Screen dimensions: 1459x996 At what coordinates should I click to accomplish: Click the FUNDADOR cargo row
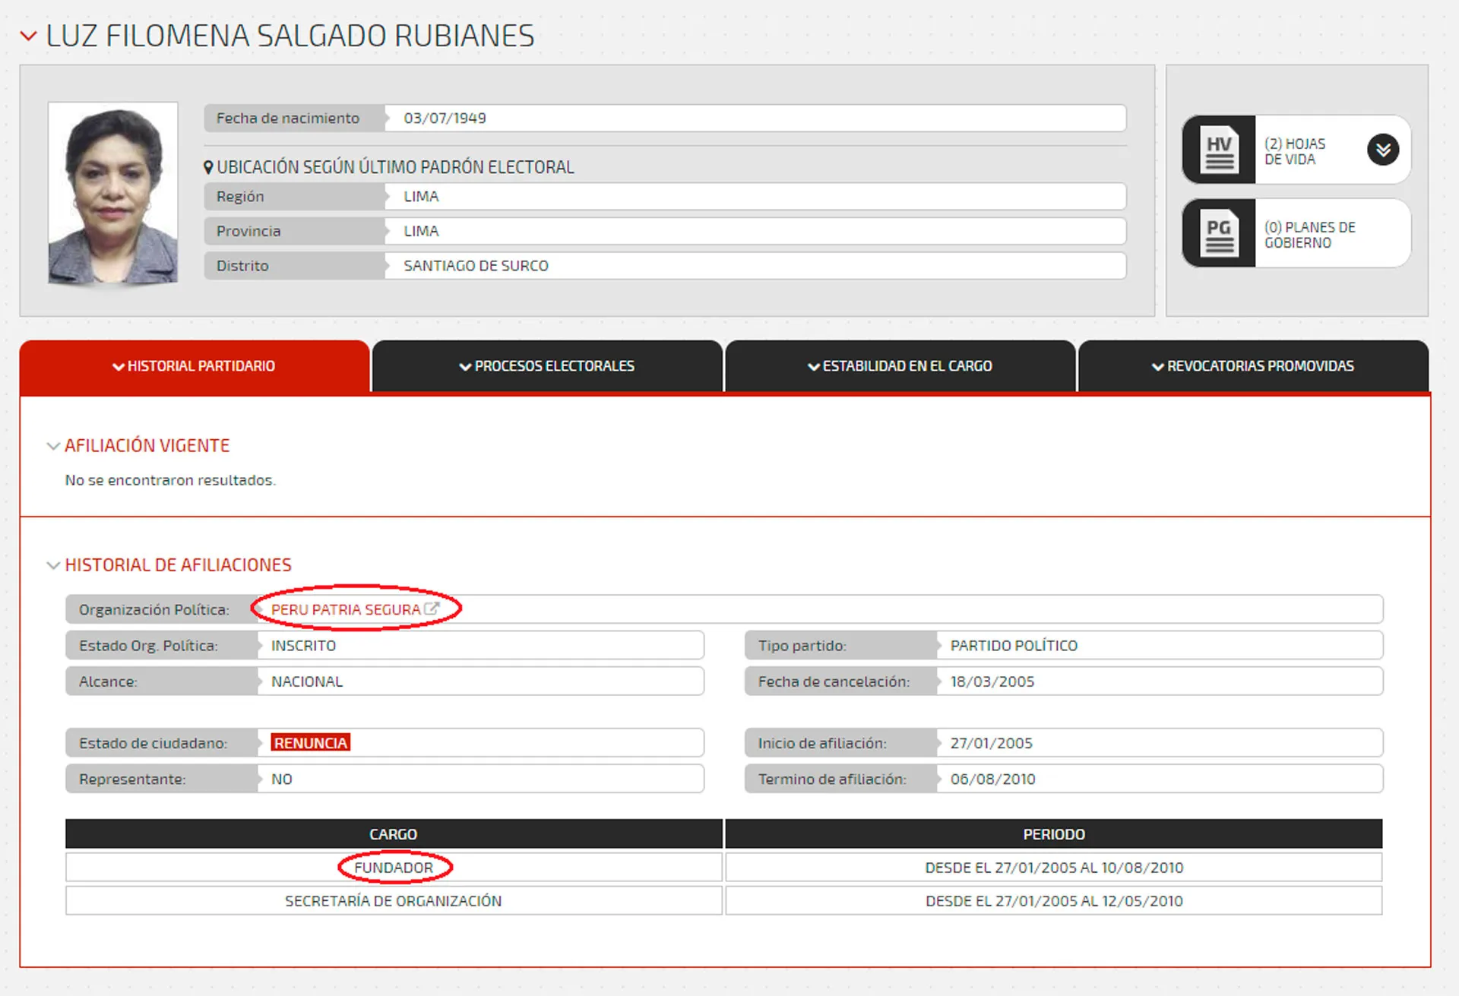point(394,868)
